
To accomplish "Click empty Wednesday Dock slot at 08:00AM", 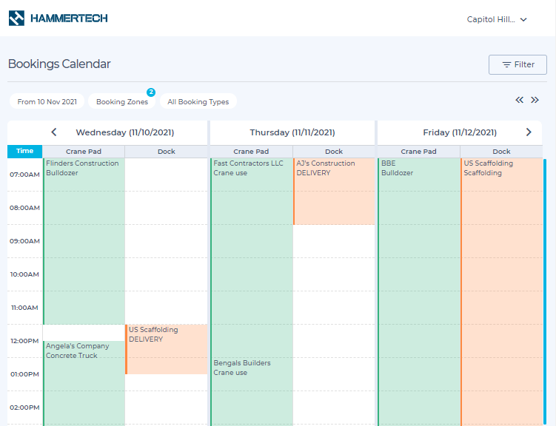I will point(167,208).
